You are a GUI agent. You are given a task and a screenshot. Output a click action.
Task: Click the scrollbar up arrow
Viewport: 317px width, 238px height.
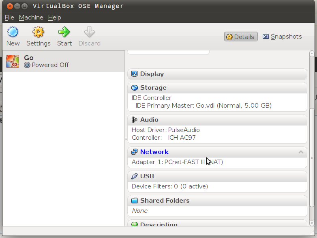[312, 54]
